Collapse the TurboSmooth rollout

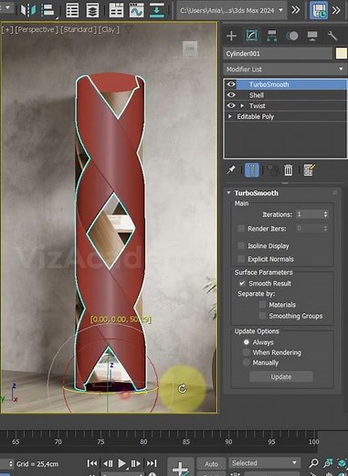point(228,193)
